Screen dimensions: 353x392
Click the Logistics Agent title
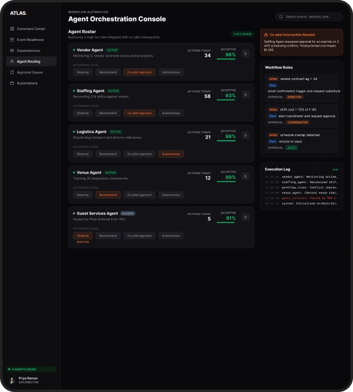92,132
